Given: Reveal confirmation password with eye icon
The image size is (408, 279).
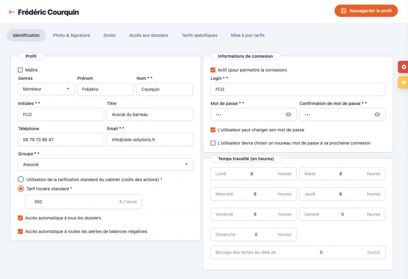Looking at the screenshot, I should point(377,115).
